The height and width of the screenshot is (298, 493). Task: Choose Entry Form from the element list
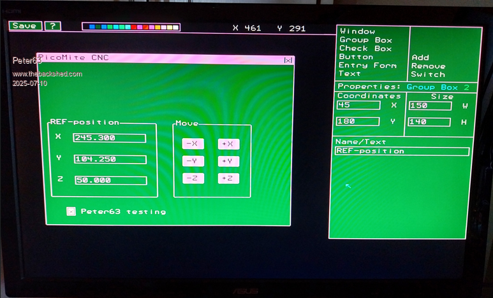point(367,66)
